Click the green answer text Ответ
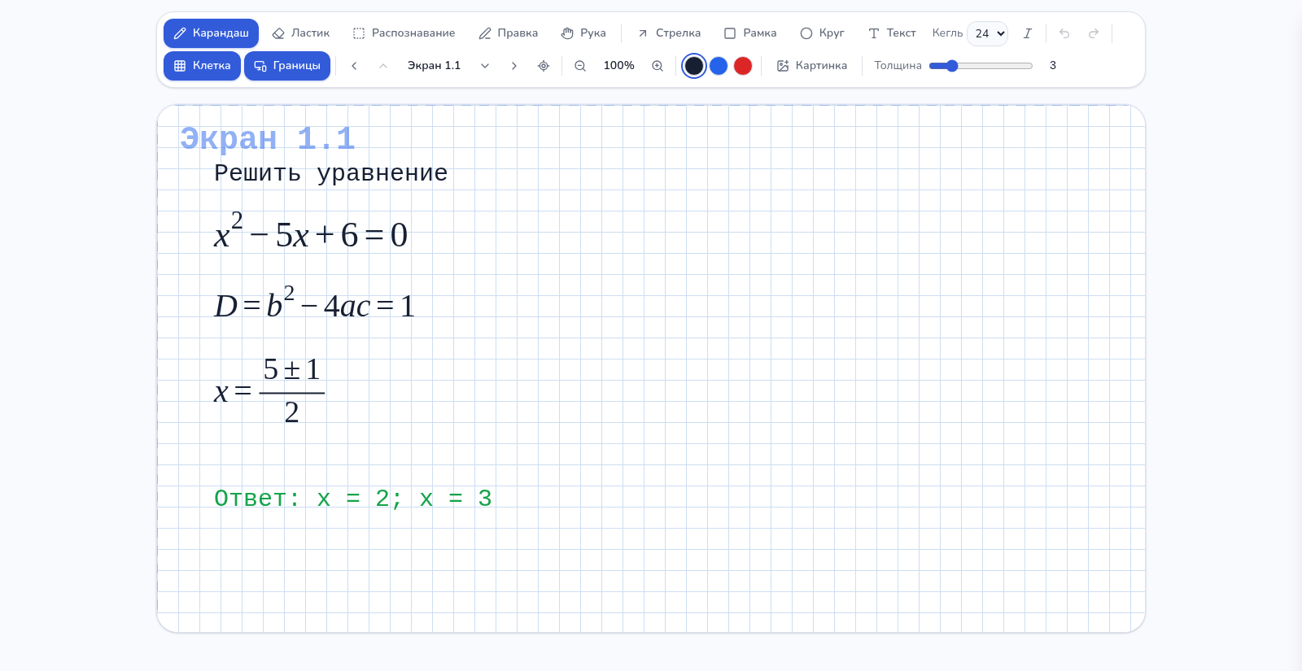Viewport: 1302px width, 671px height. click(353, 498)
